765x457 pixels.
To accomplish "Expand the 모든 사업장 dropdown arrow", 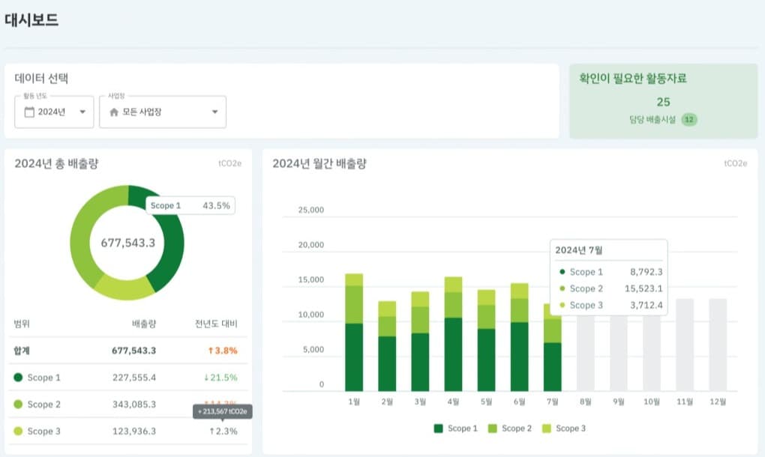I will point(214,112).
